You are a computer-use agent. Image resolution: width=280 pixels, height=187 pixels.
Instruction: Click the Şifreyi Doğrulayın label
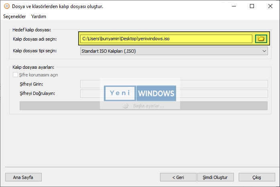pos(37,93)
